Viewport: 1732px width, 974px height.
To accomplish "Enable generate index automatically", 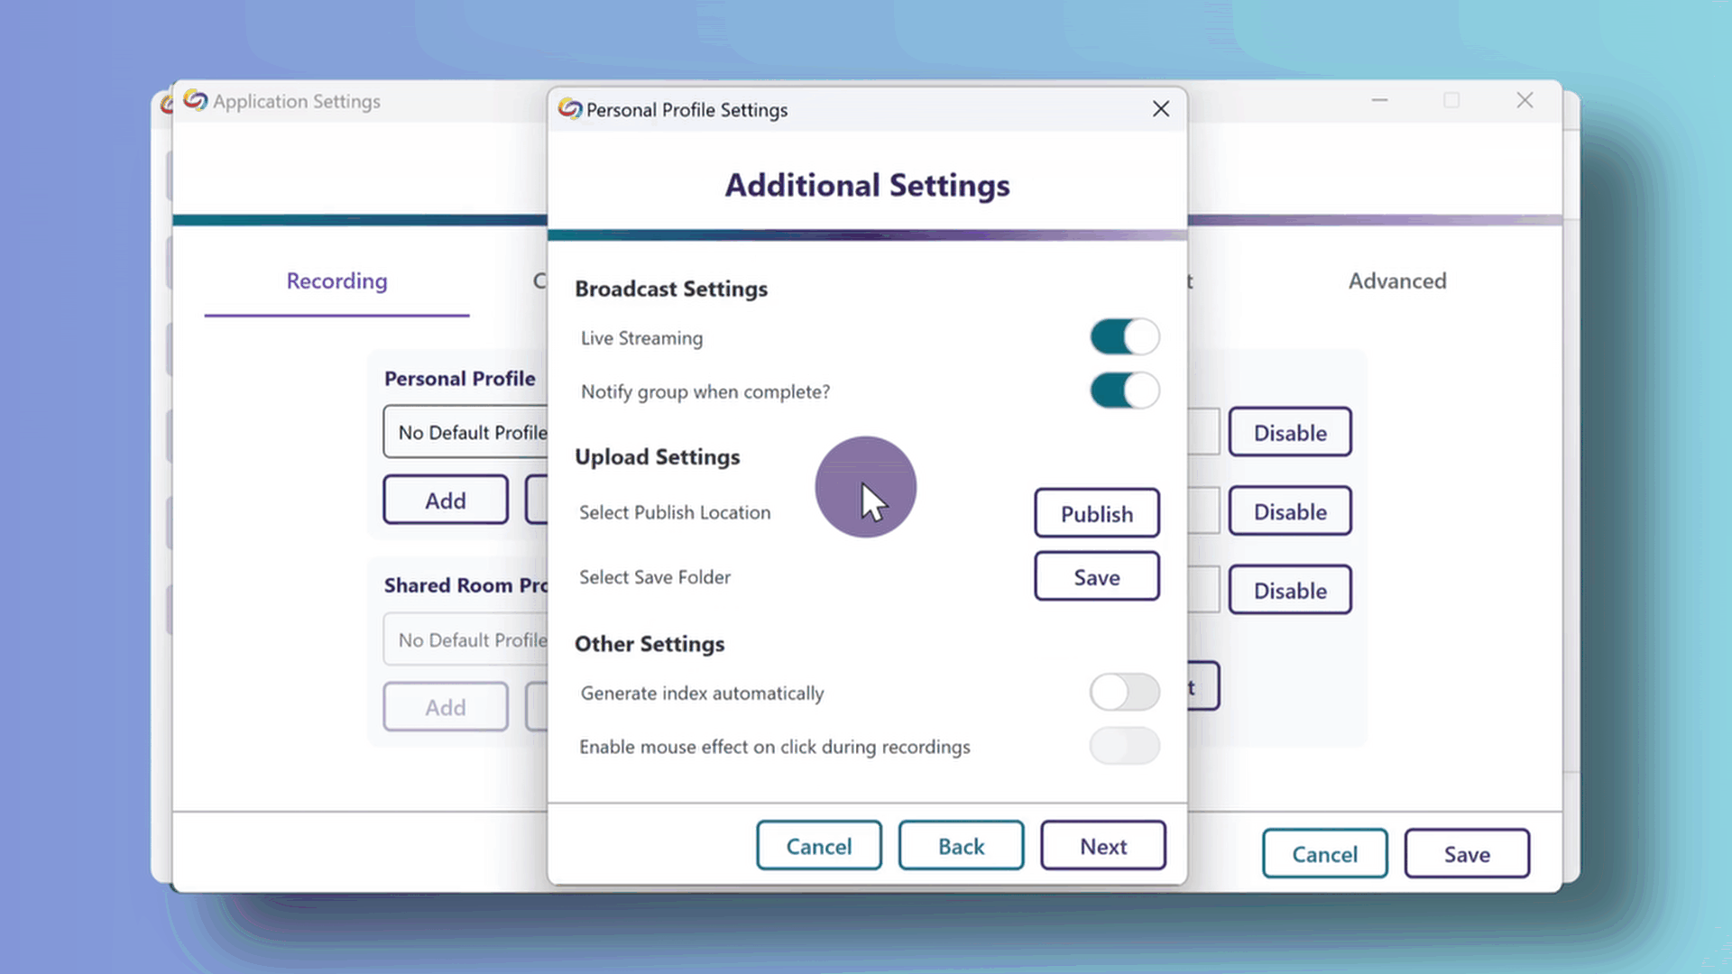I will [1124, 692].
